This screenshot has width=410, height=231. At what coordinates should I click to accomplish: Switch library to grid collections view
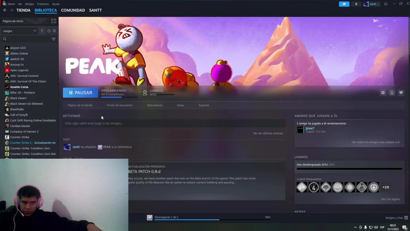[53, 21]
